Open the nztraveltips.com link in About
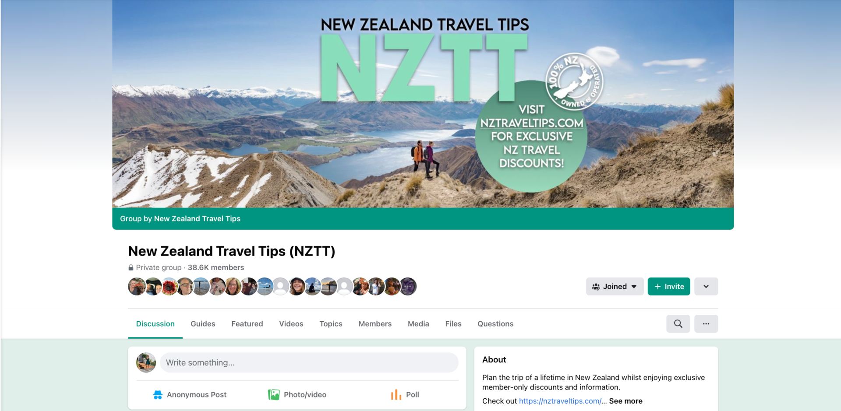 point(560,401)
